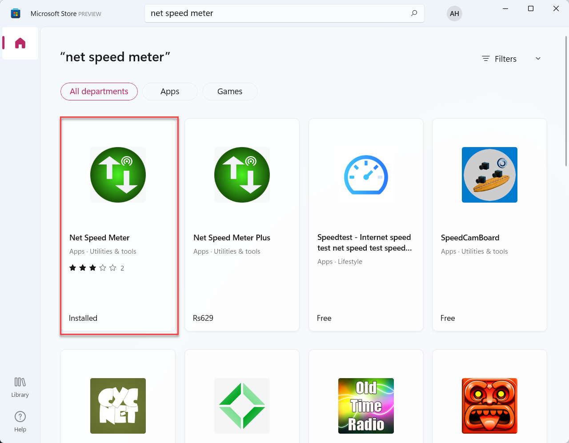Click the Filters label

click(505, 59)
